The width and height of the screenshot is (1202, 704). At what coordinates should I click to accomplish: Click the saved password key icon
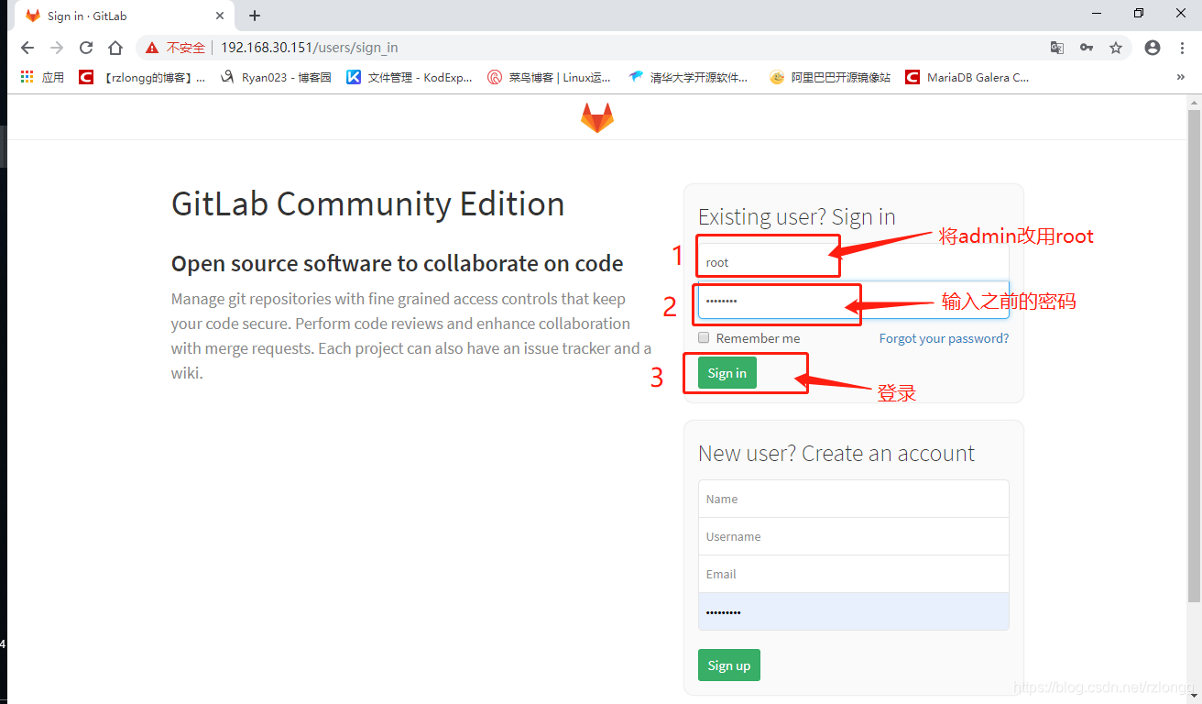(x=1087, y=48)
